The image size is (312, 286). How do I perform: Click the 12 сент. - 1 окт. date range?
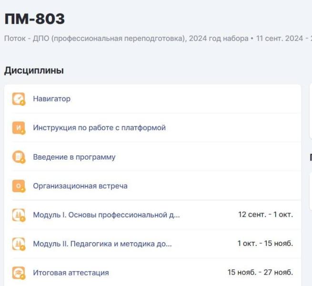pos(265,214)
